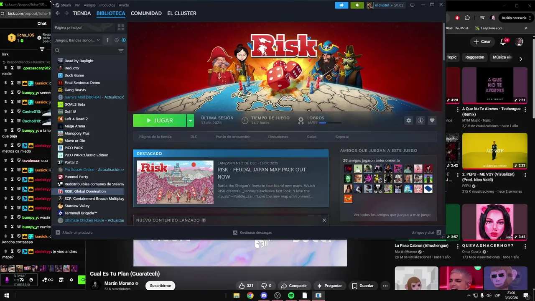Select the Reggaeton chip on YouTube
This screenshot has width=535, height=301.
coord(474,57)
